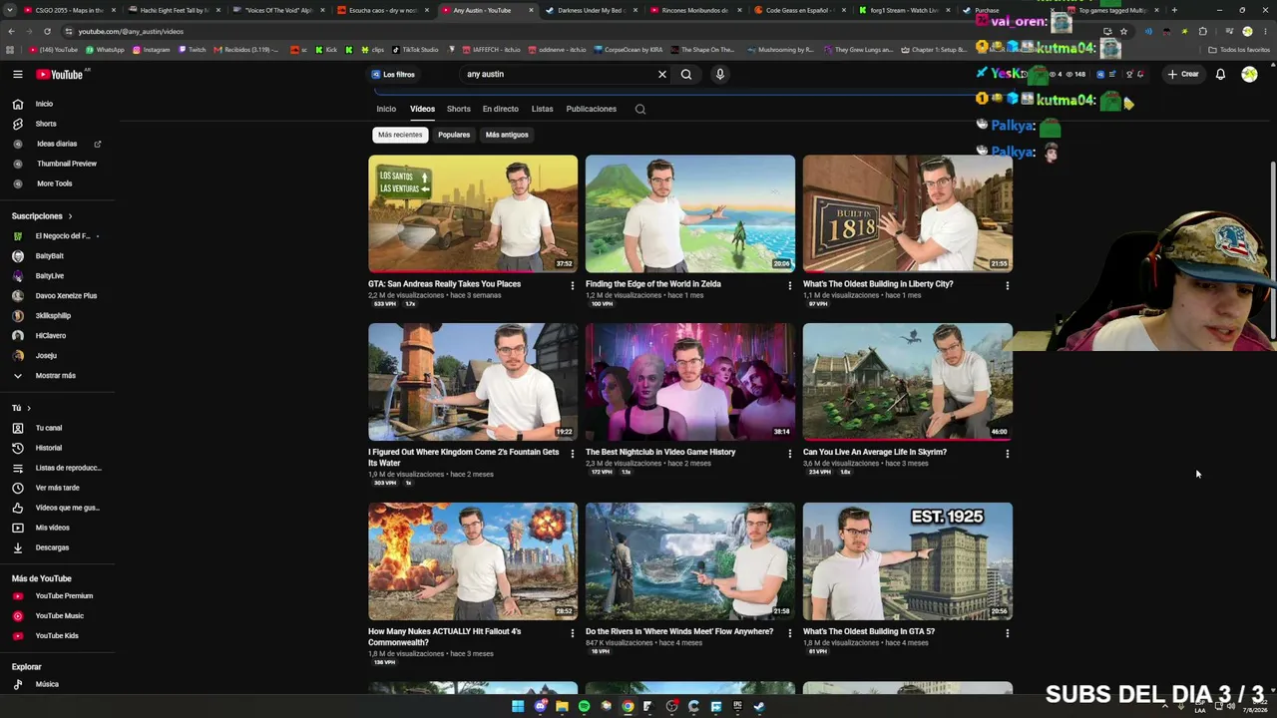Click the YouTube search field
This screenshot has height=718, width=1277.
pyautogui.click(x=559, y=74)
